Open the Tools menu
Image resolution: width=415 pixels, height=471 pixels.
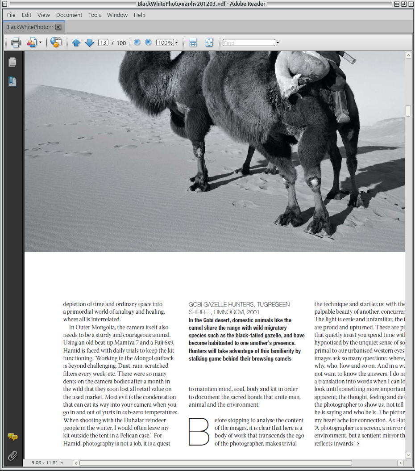click(x=95, y=15)
